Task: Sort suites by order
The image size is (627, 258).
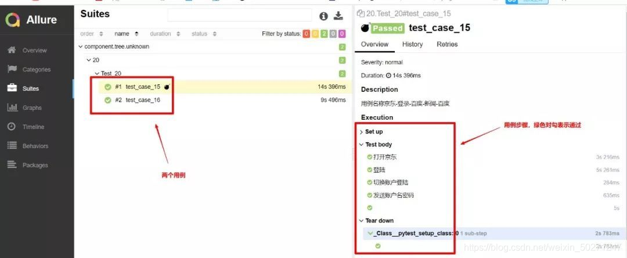Action: pos(92,34)
